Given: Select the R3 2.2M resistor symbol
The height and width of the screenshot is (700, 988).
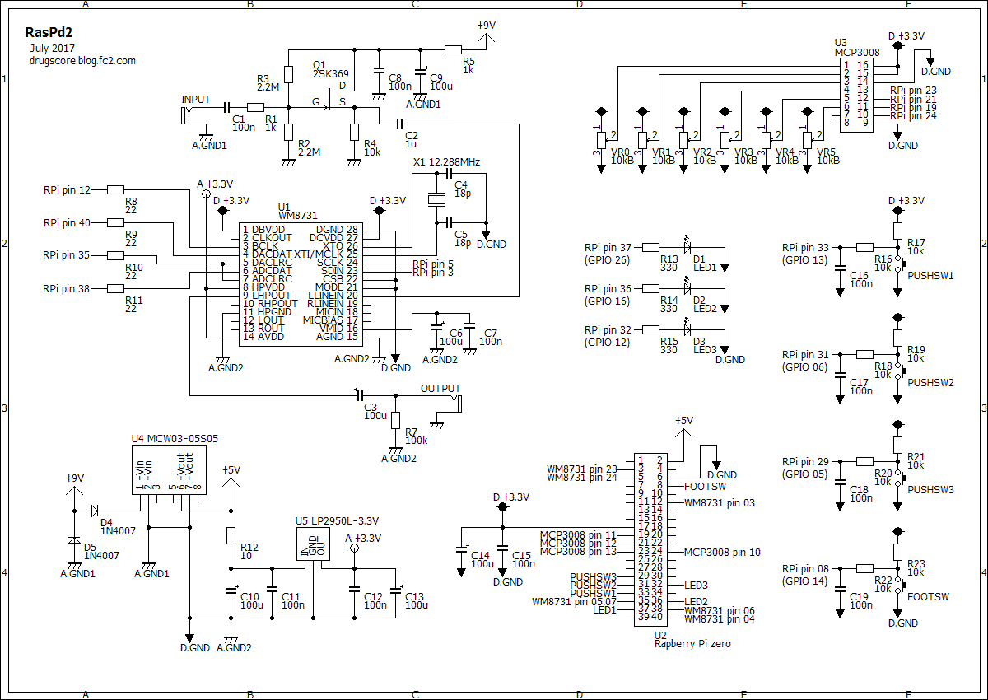Looking at the screenshot, I should 288,74.
